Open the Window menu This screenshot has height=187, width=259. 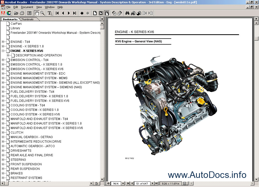click(x=50, y=7)
